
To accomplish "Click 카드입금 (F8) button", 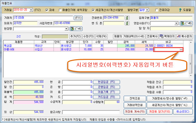I will (x=106, y=97).
